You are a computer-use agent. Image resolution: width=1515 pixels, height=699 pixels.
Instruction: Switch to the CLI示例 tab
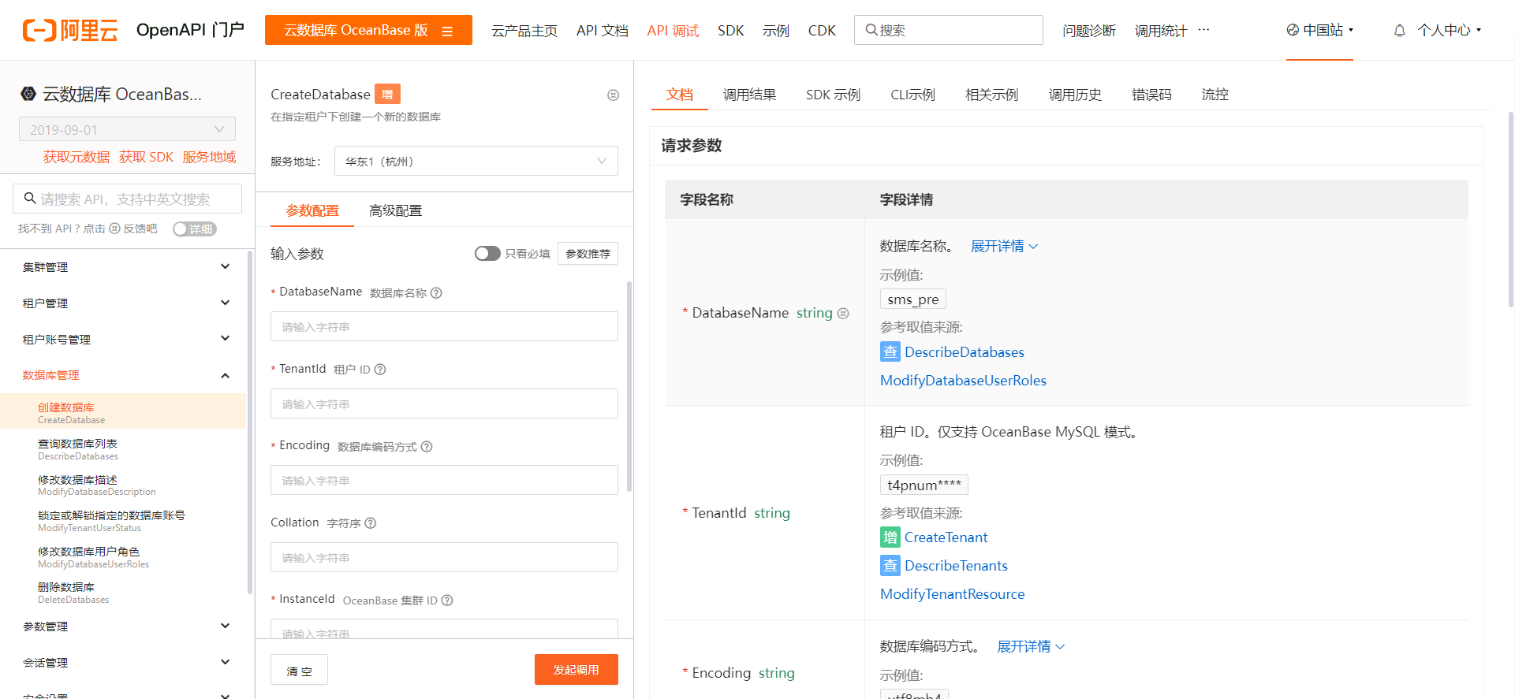pyautogui.click(x=912, y=95)
